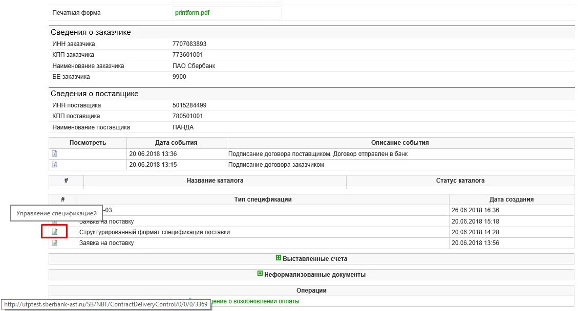Select BE value 9900

tap(179, 77)
